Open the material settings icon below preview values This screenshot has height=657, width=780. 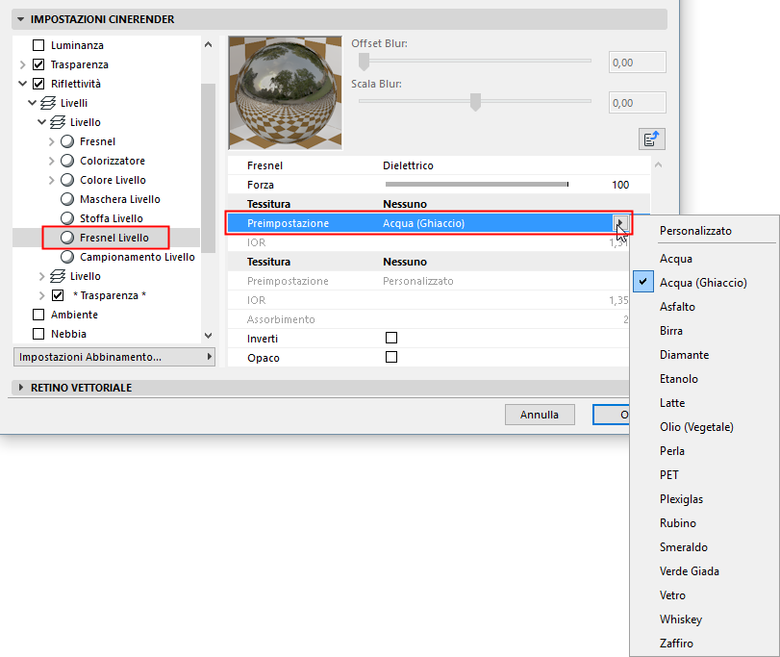tap(652, 139)
